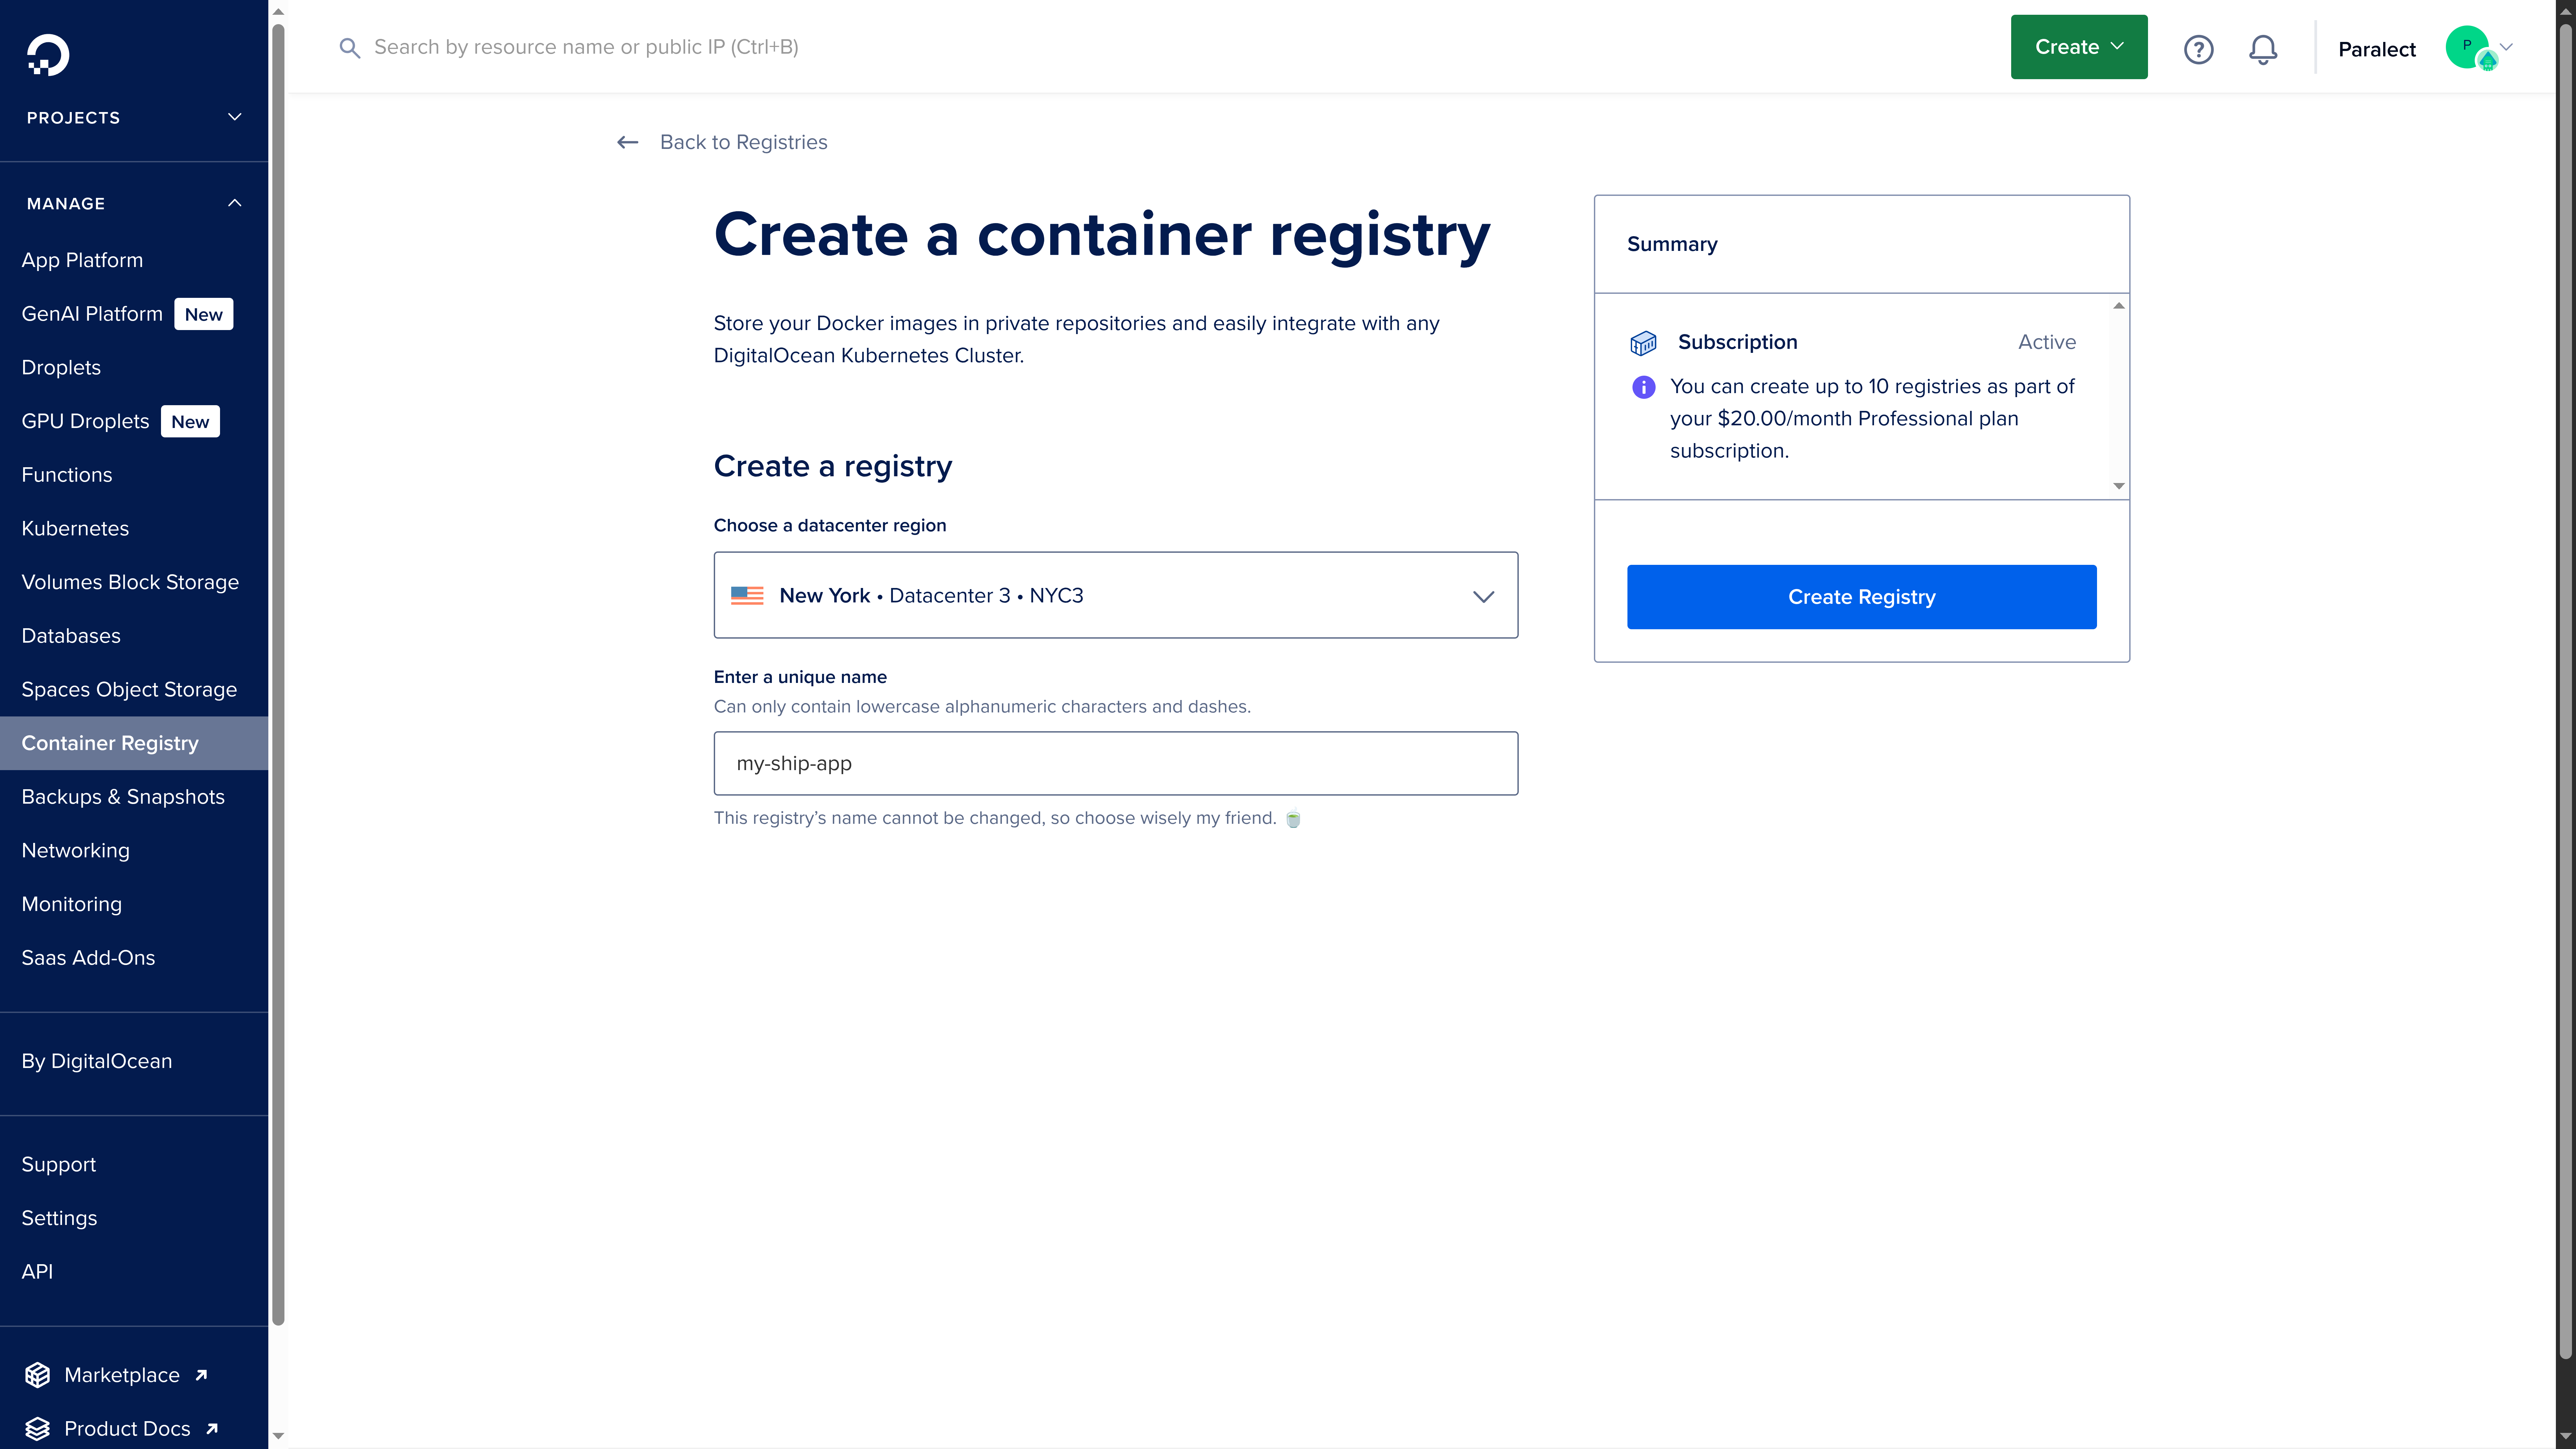2576x1449 pixels.
Task: Open the notifications bell
Action: click(x=2262, y=48)
